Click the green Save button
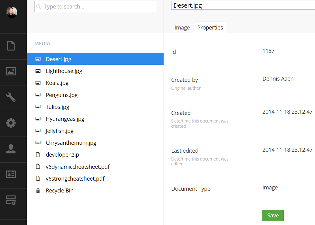Viewport: 315px width, 225px height. click(273, 215)
